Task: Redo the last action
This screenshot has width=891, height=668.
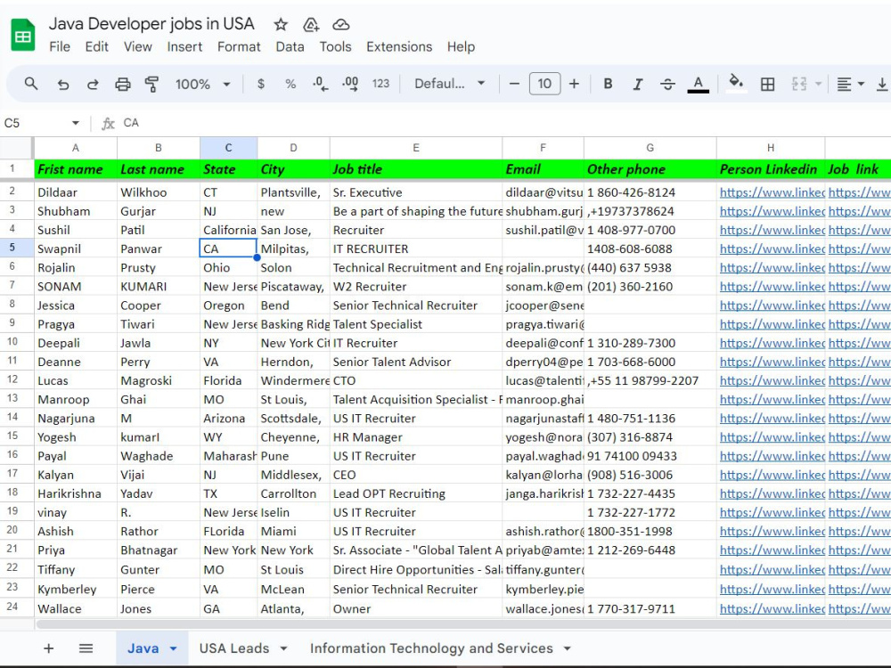Action: pyautogui.click(x=93, y=84)
